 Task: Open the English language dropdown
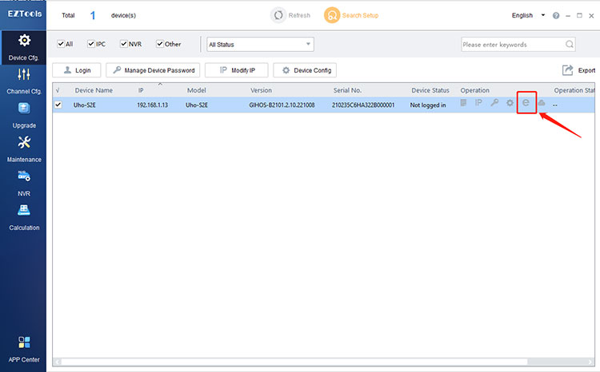coord(528,15)
